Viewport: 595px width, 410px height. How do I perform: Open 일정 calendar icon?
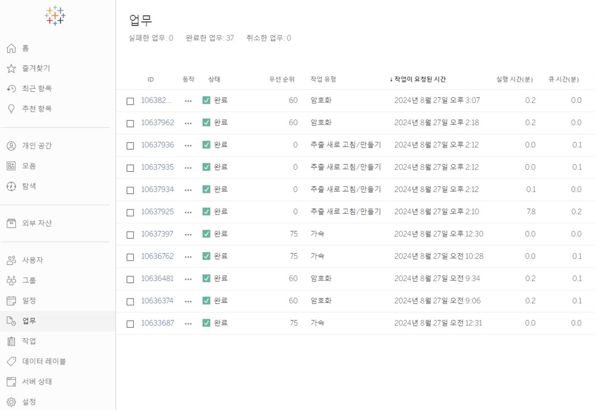click(x=11, y=301)
